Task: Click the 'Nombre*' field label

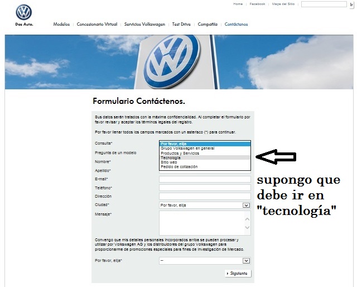Action: pyautogui.click(x=103, y=161)
